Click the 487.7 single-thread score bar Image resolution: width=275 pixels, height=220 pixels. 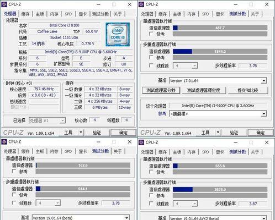coord(220,28)
